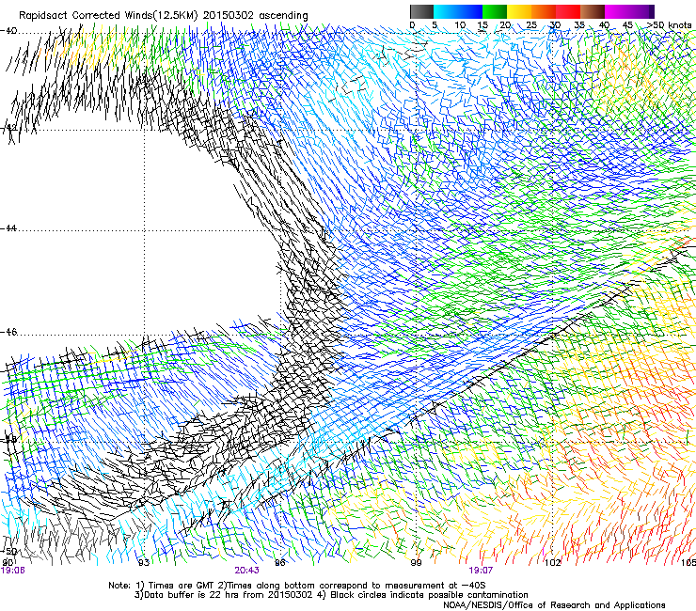Image resolution: width=696 pixels, height=611 pixels.
Task: Click the '96' longitude axis label
Action: click(279, 563)
